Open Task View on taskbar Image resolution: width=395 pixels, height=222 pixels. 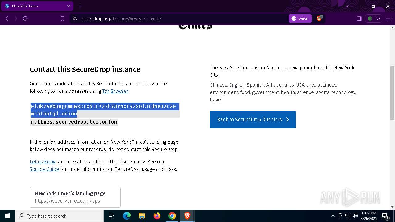[111, 216]
